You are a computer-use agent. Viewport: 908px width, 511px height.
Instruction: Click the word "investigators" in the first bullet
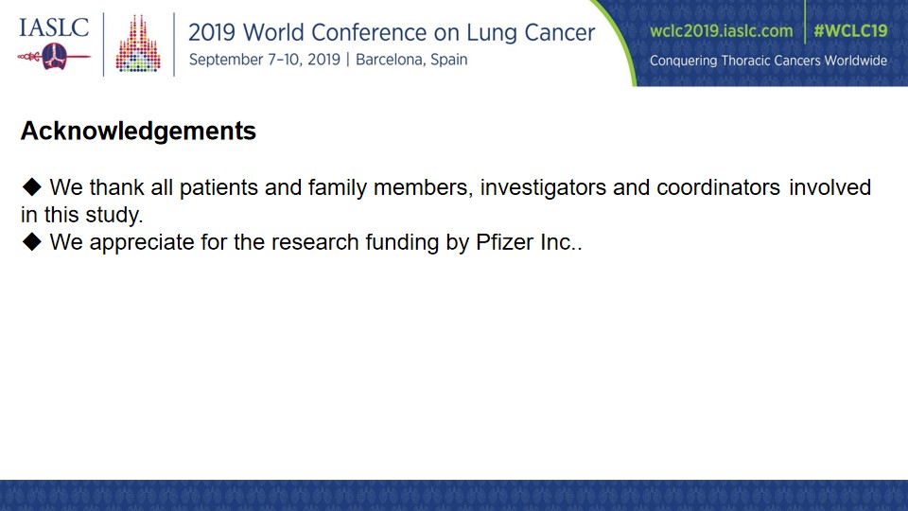[x=543, y=187]
